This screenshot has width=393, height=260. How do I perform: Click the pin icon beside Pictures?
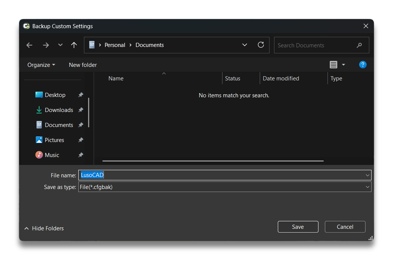tap(81, 140)
